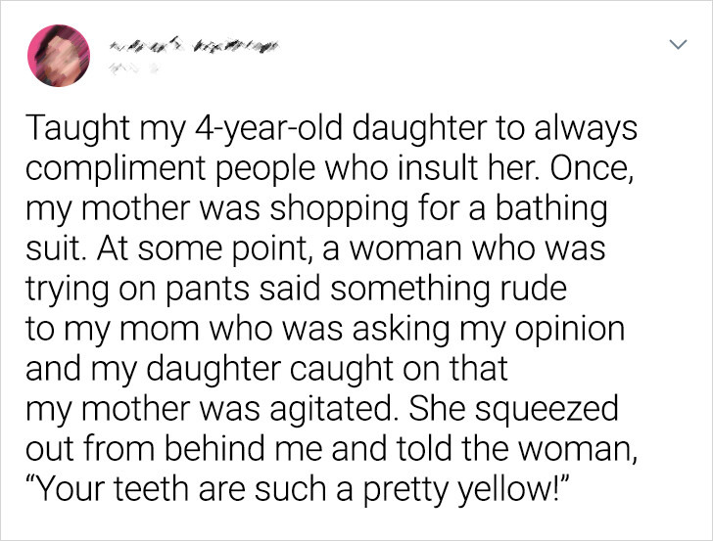Open the blurred display name link
The height and width of the screenshot is (541, 713).
click(193, 45)
